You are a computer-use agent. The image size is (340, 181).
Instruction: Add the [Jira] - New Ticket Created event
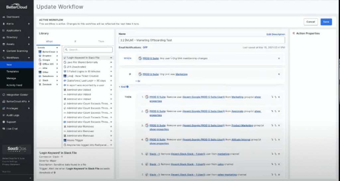pos(111,76)
